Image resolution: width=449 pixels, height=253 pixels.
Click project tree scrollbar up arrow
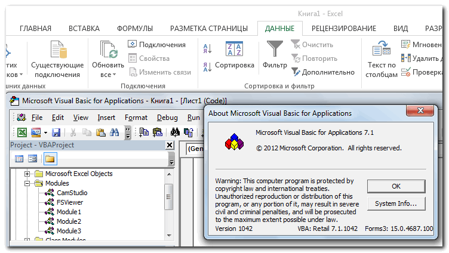tap(169, 174)
